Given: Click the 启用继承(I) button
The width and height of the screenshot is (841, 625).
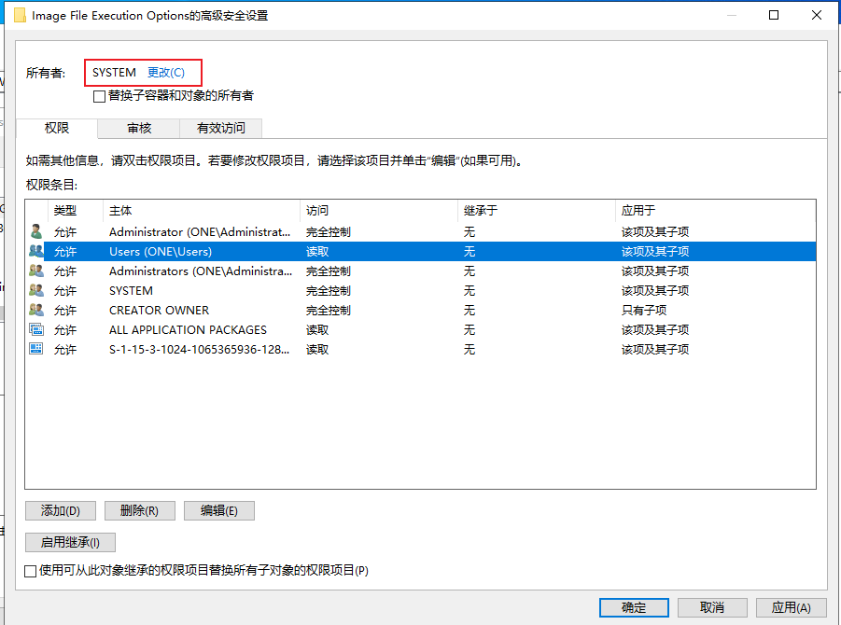Looking at the screenshot, I should 70,543.
